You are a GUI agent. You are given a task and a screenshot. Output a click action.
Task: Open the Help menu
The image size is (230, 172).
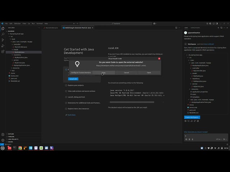(46, 24)
